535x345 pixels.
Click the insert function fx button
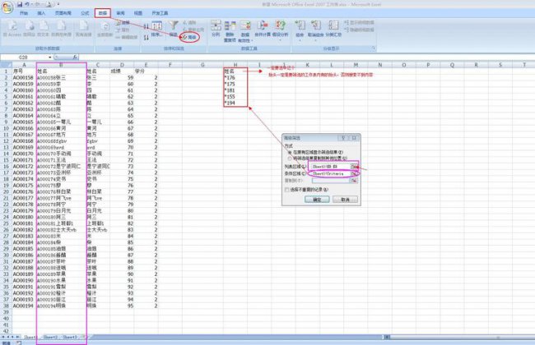(75, 57)
